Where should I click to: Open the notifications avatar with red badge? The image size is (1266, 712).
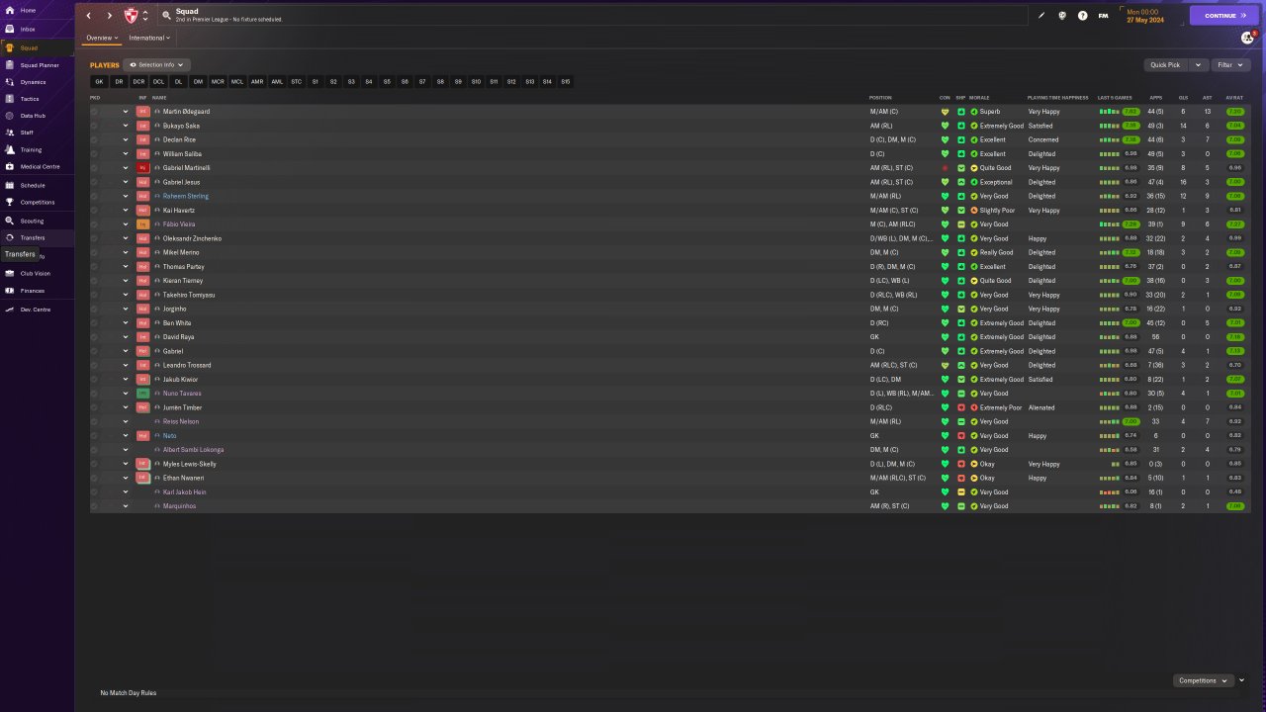1247,38
